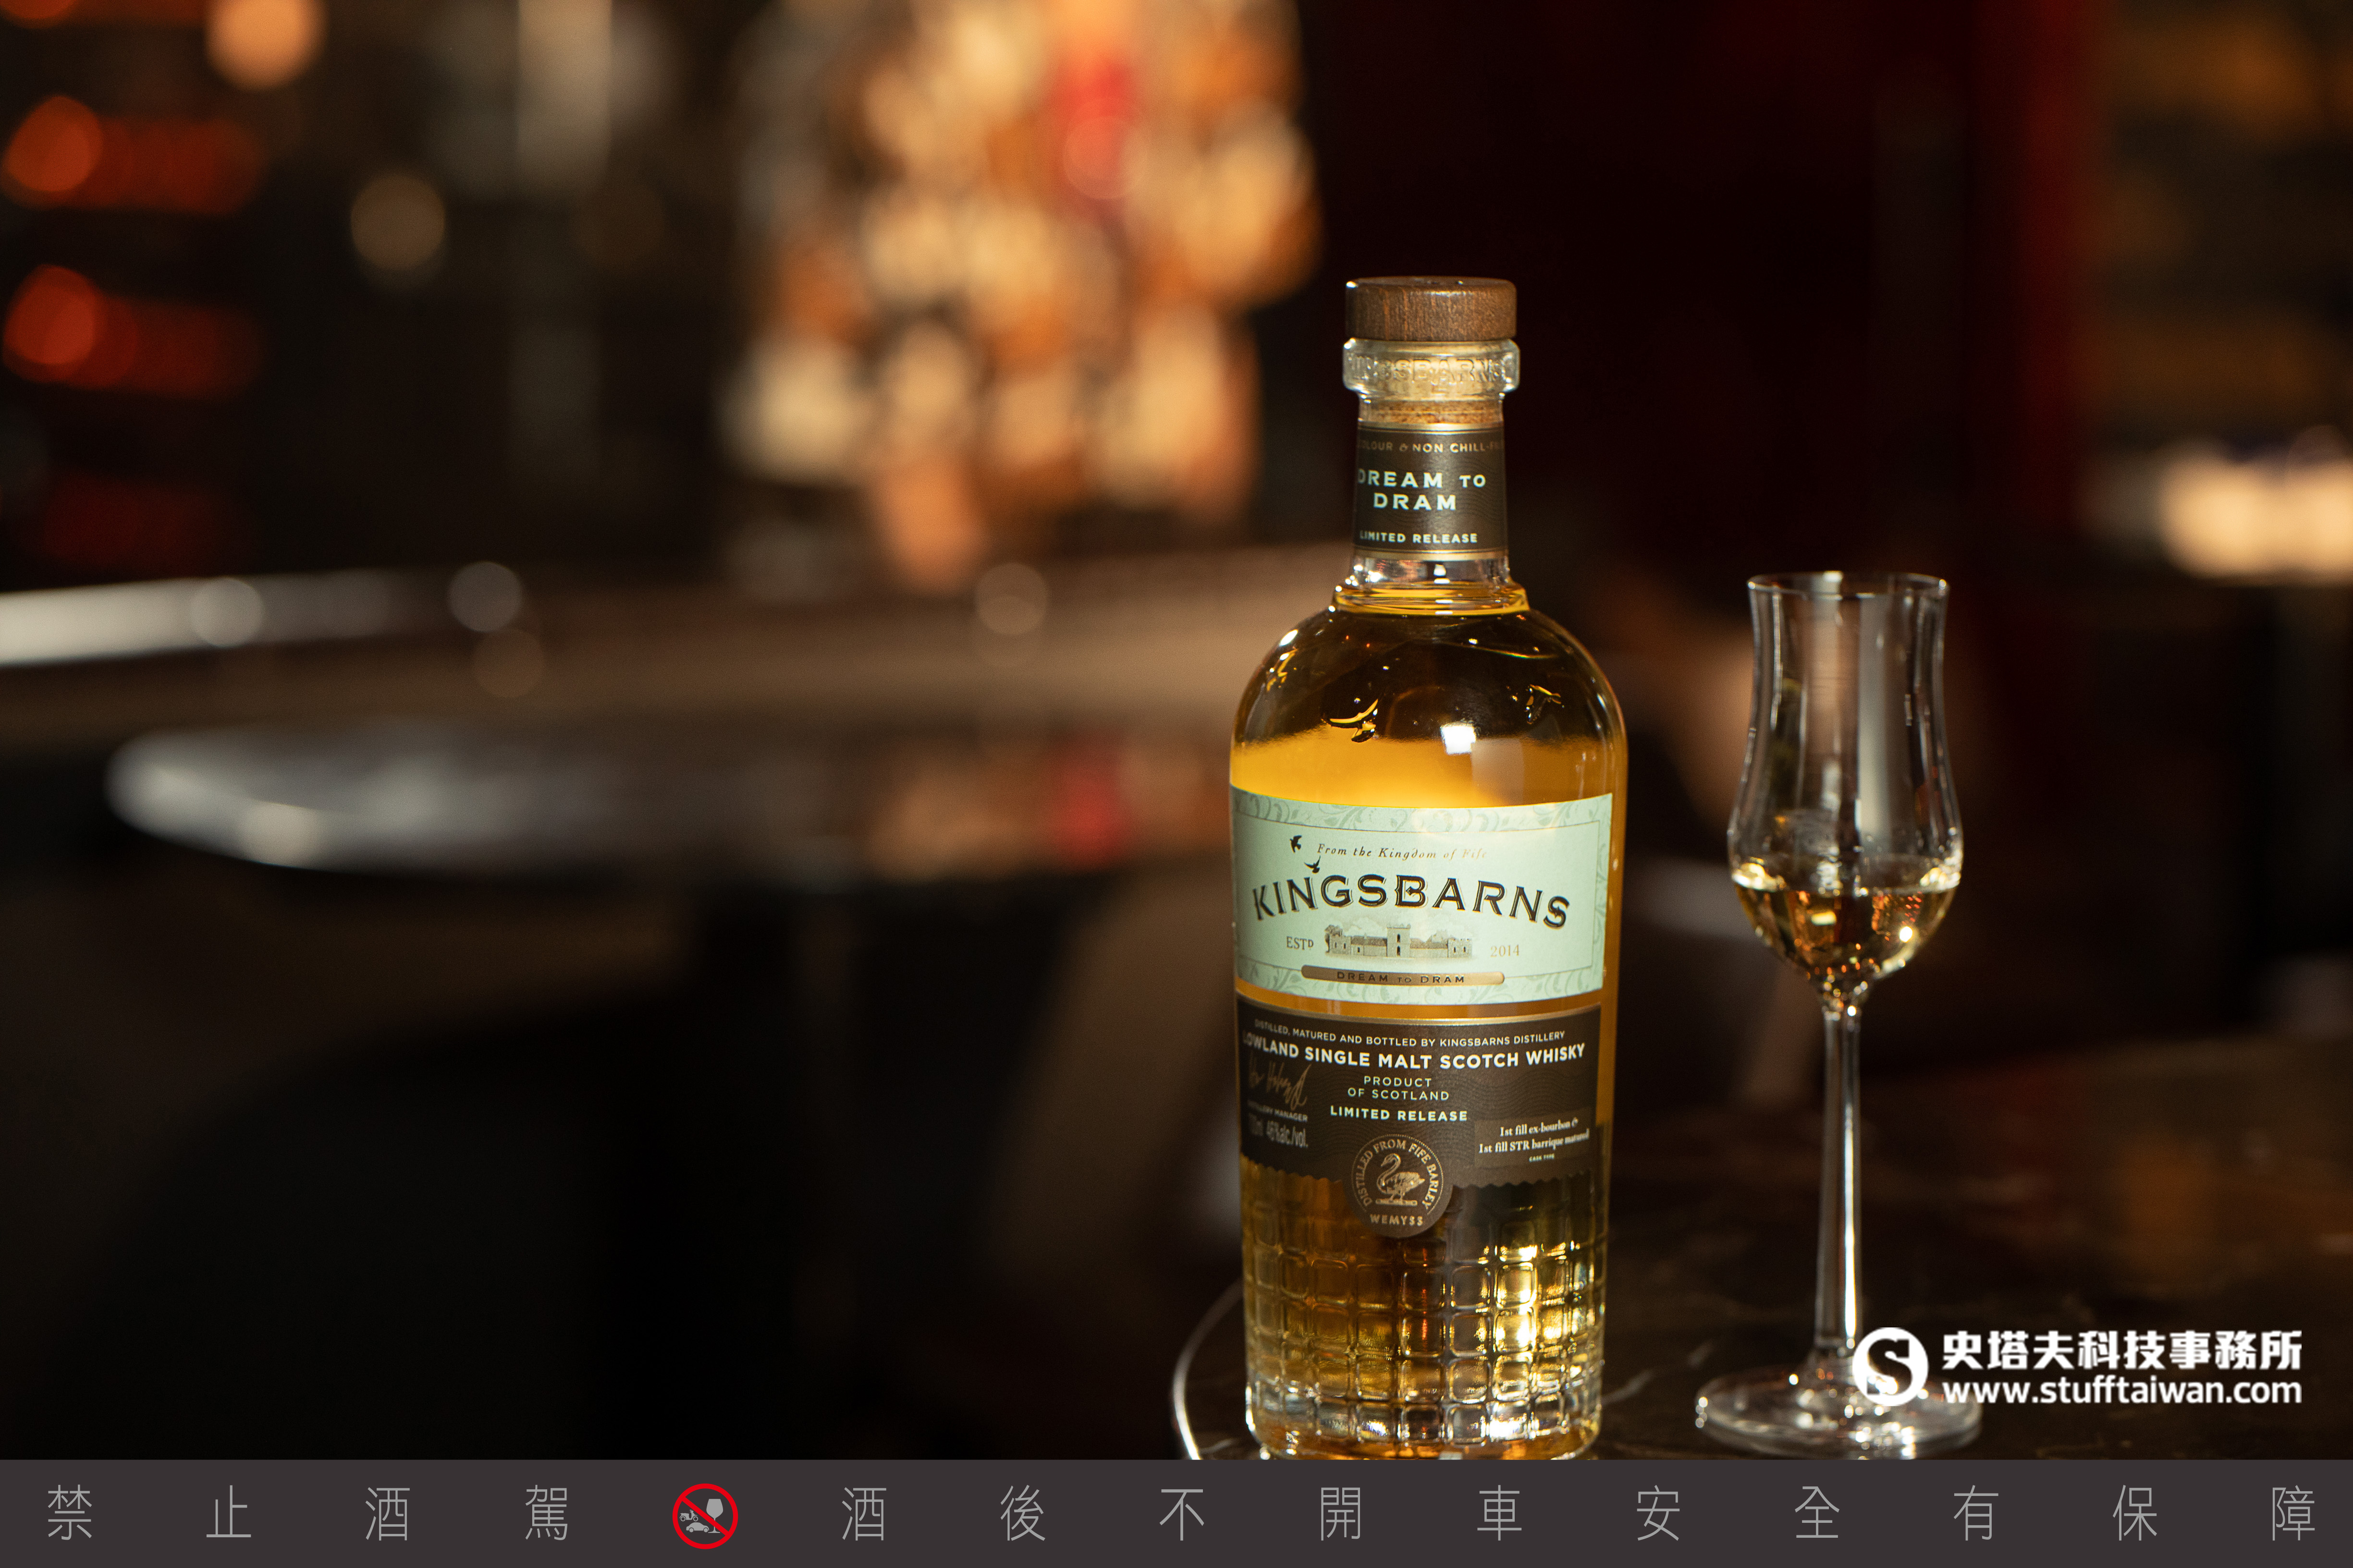2353x1568 pixels.
Task: Click "LIMITED RELEASE" on the bottle neck label
Action: 1418,537
